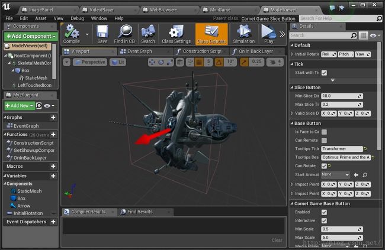The width and height of the screenshot is (385, 250).
Task: Open Comet Game Slice Button parent class link
Action: [x=268, y=19]
